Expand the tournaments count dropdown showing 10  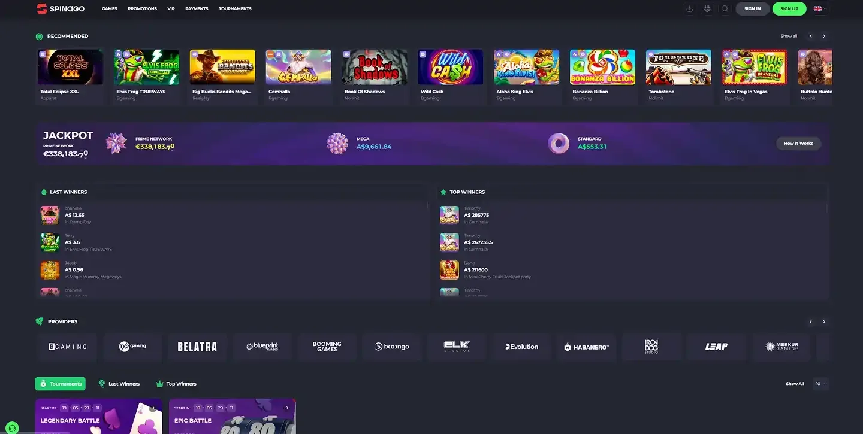pos(820,384)
